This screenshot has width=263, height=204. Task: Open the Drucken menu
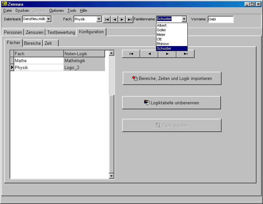pos(22,11)
